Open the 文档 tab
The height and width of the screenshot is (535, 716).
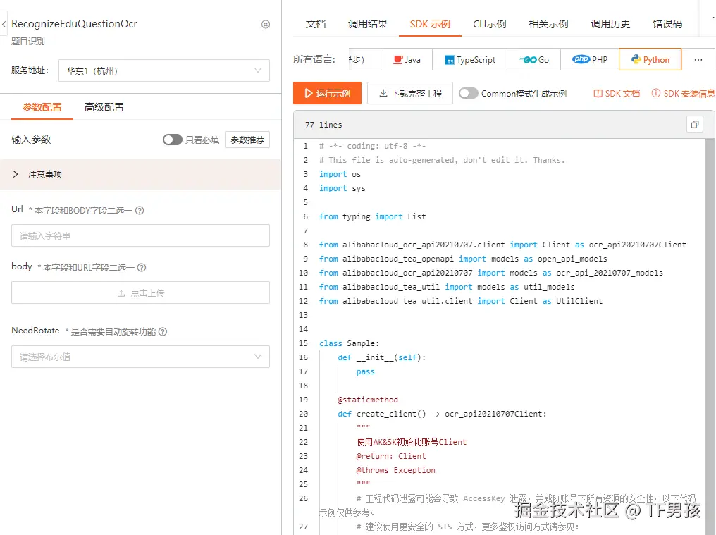316,24
